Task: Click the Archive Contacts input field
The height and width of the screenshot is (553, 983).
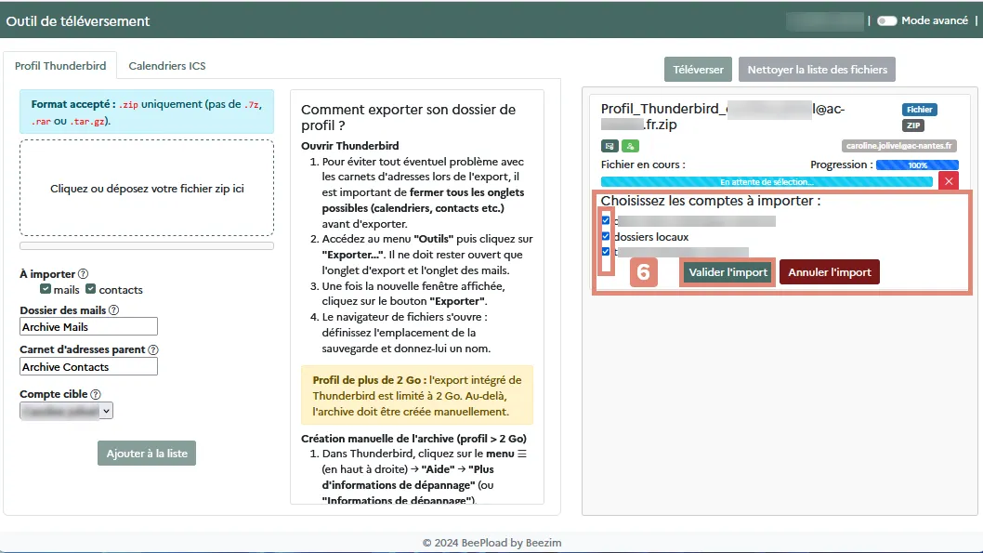Action: [x=88, y=367]
